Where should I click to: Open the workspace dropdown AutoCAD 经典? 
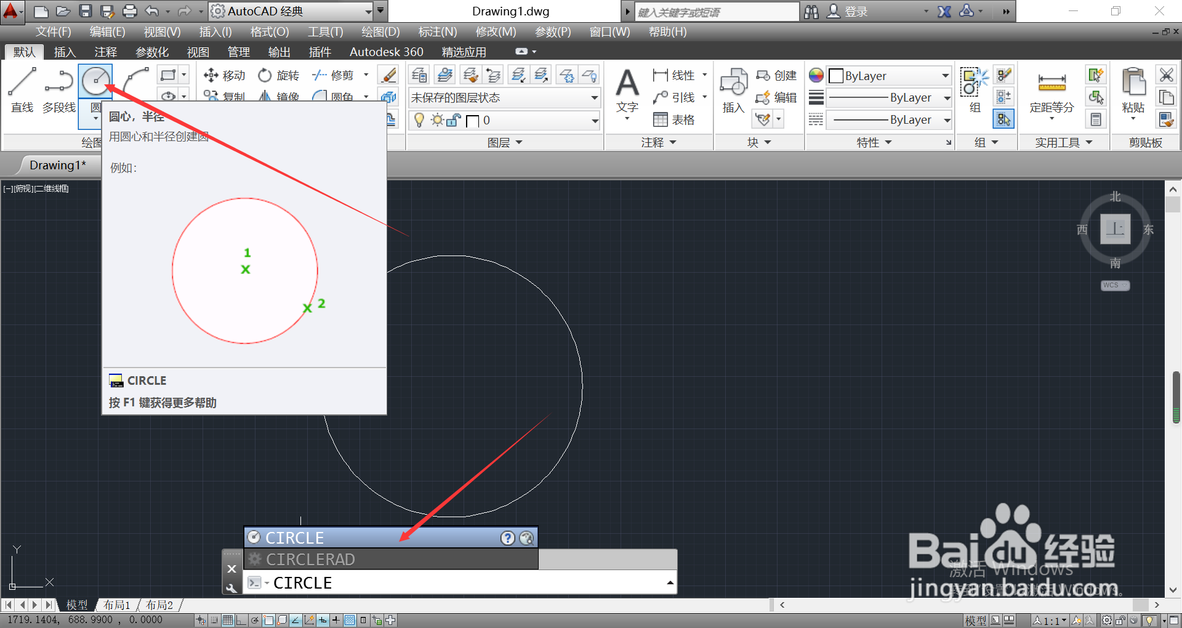[291, 11]
